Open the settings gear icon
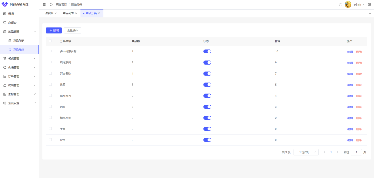This screenshot has height=178, width=374. click(x=369, y=4)
